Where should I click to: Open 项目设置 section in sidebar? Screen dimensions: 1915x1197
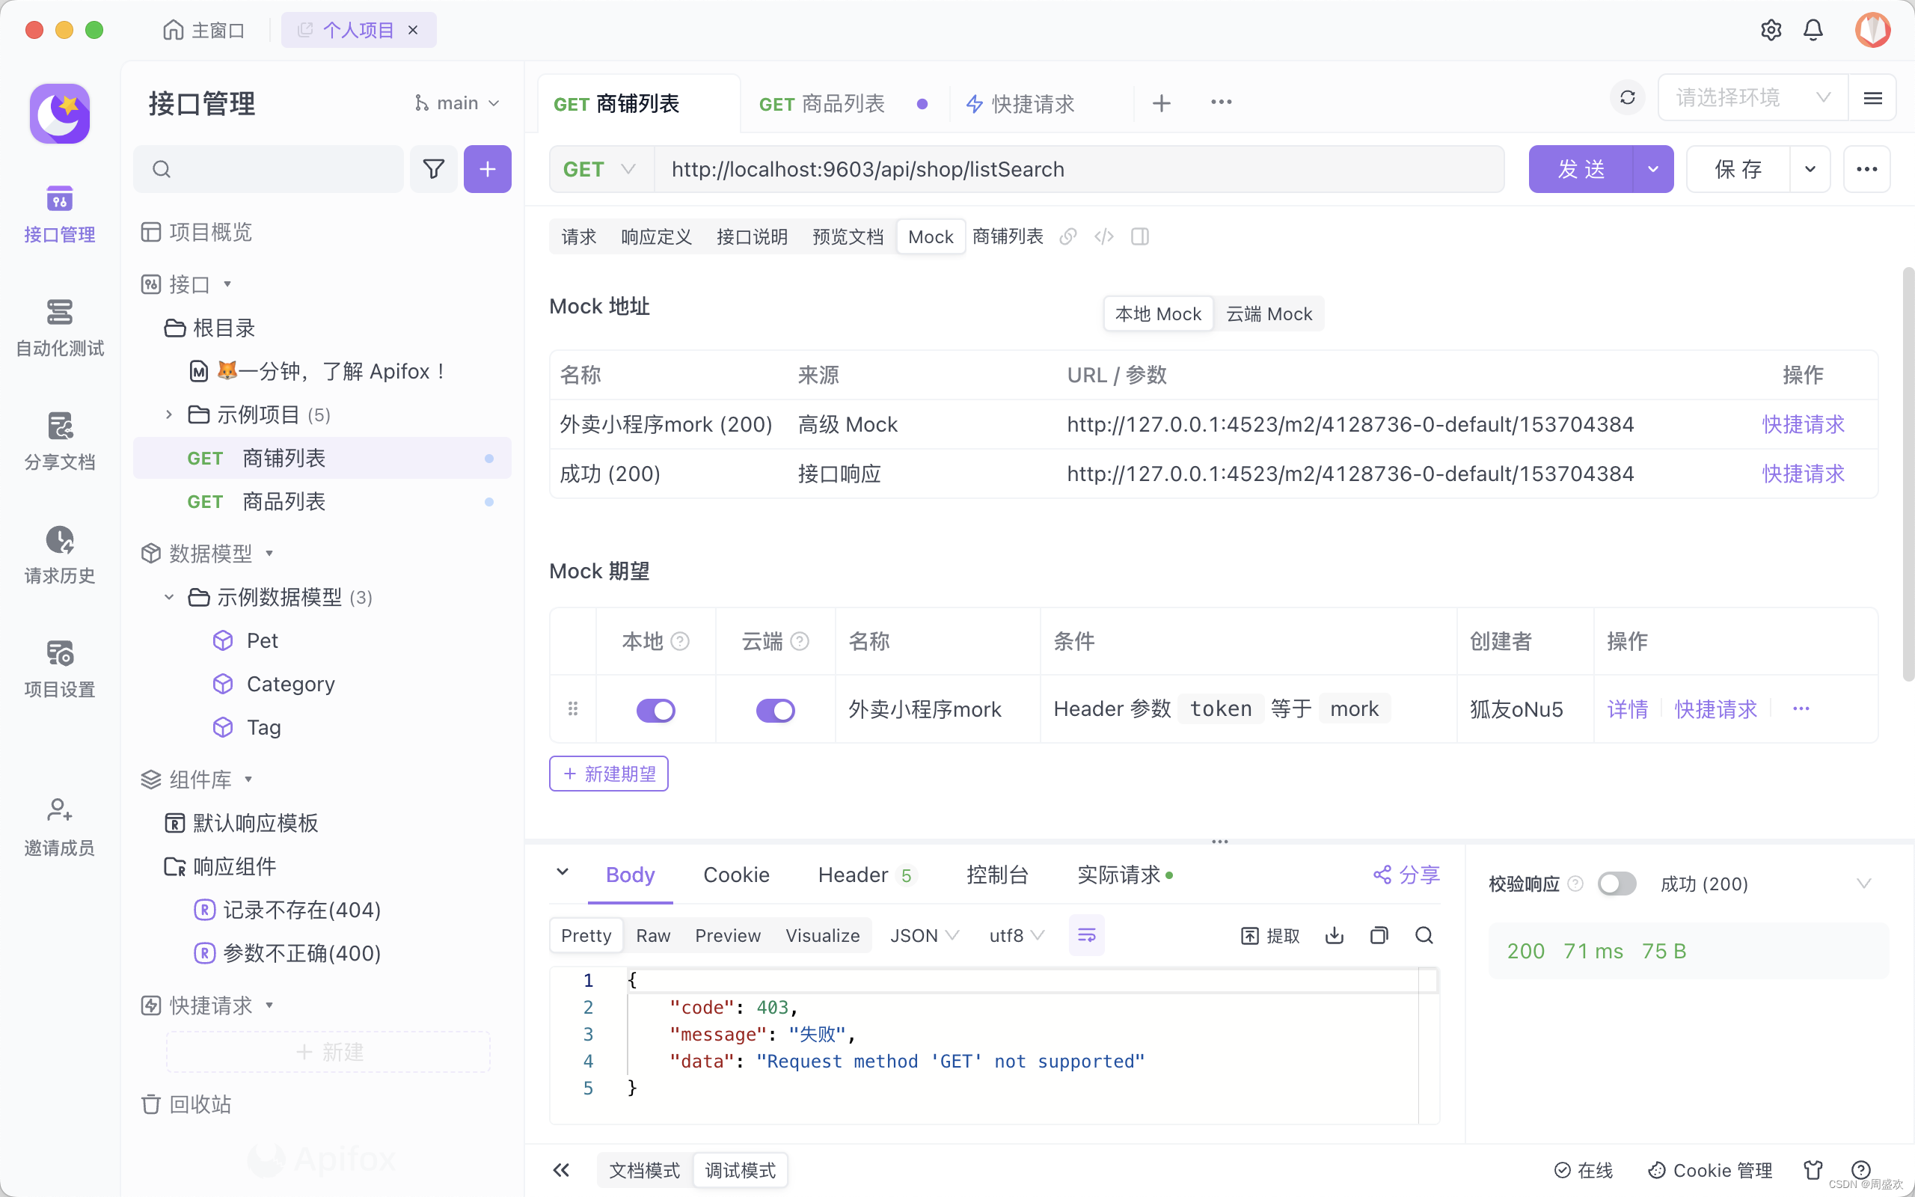(59, 669)
